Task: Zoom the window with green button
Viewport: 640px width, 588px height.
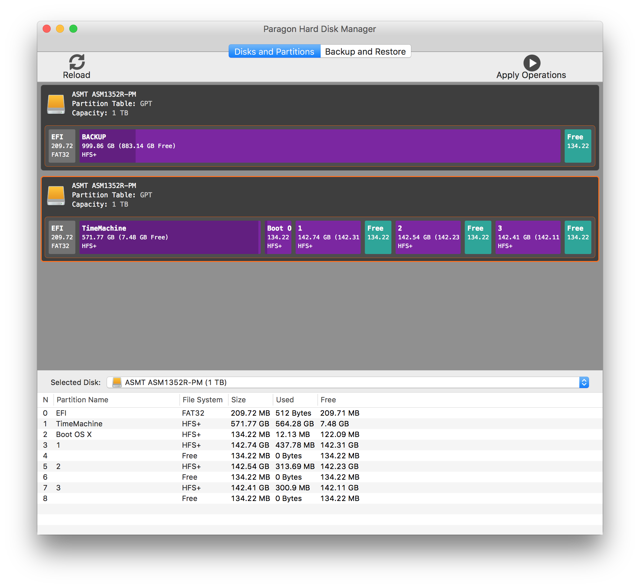Action: pos(73,29)
